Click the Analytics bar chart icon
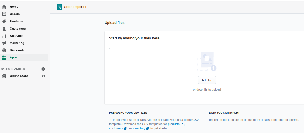 click(4, 36)
